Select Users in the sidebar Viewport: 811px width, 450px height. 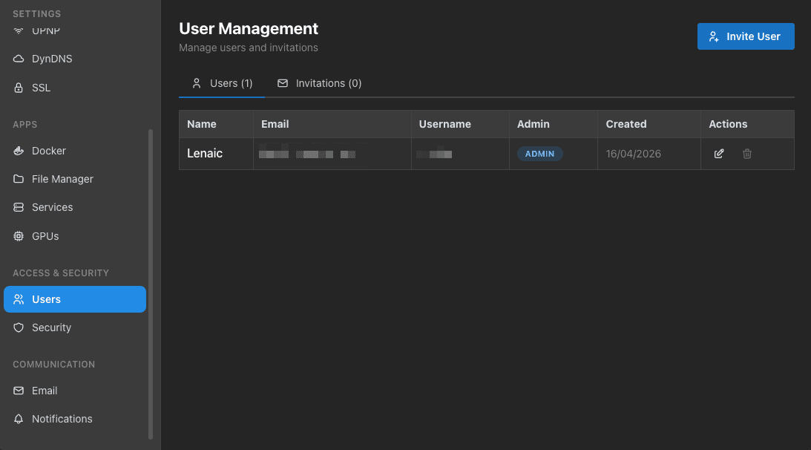pos(74,299)
